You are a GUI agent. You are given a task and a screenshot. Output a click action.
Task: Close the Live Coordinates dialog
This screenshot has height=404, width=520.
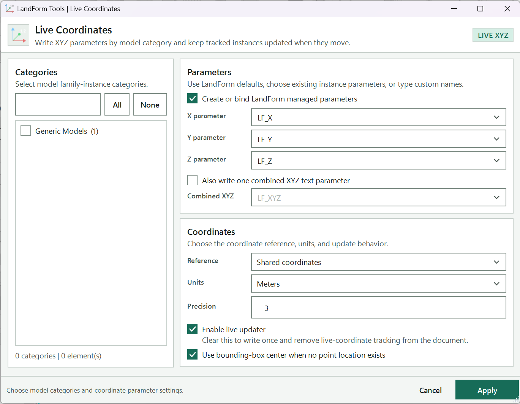click(507, 8)
